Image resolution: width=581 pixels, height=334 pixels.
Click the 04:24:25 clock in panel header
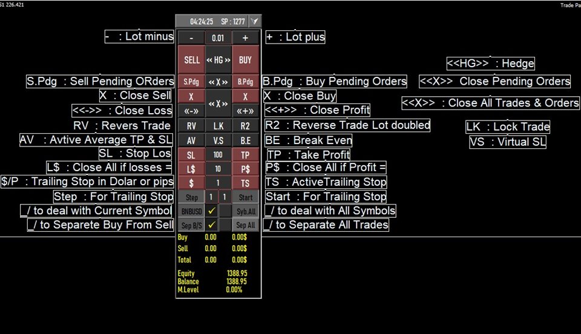[202, 21]
